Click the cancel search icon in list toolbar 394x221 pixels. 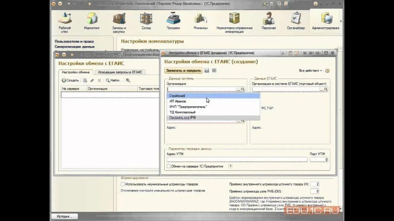(128, 80)
